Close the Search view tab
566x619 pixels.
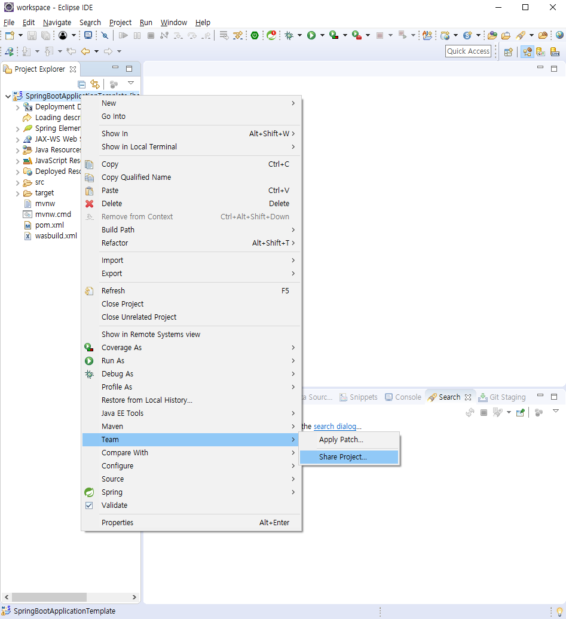tap(468, 397)
